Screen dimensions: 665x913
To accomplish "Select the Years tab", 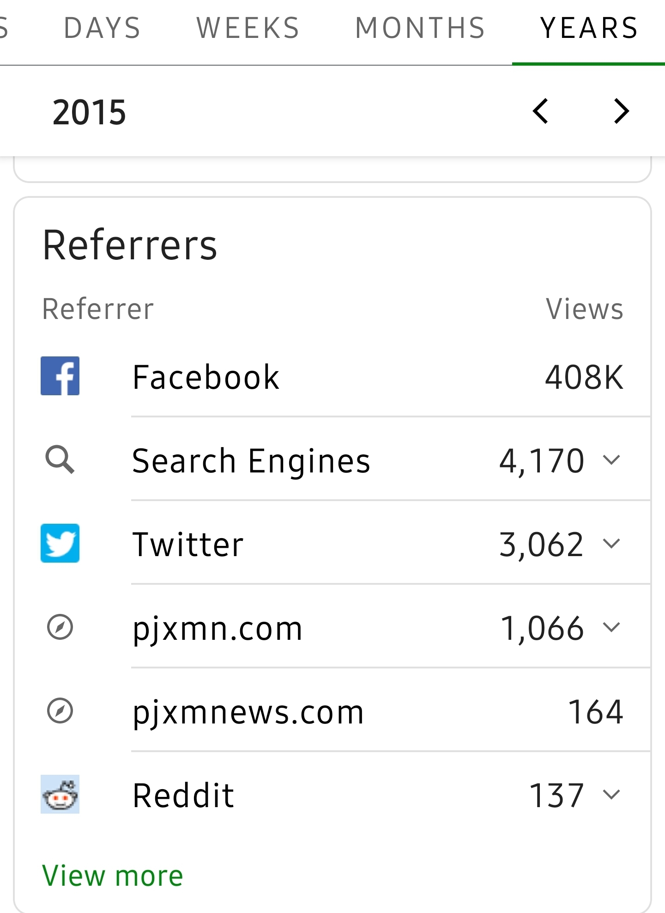I will tap(589, 28).
